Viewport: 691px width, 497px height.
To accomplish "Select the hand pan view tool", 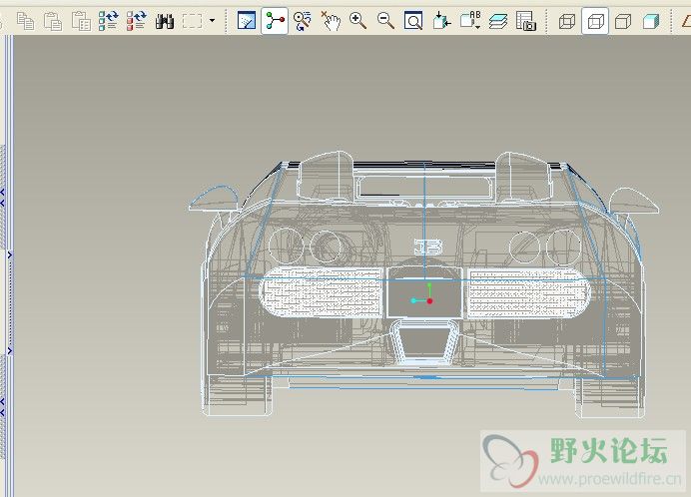I will point(331,21).
